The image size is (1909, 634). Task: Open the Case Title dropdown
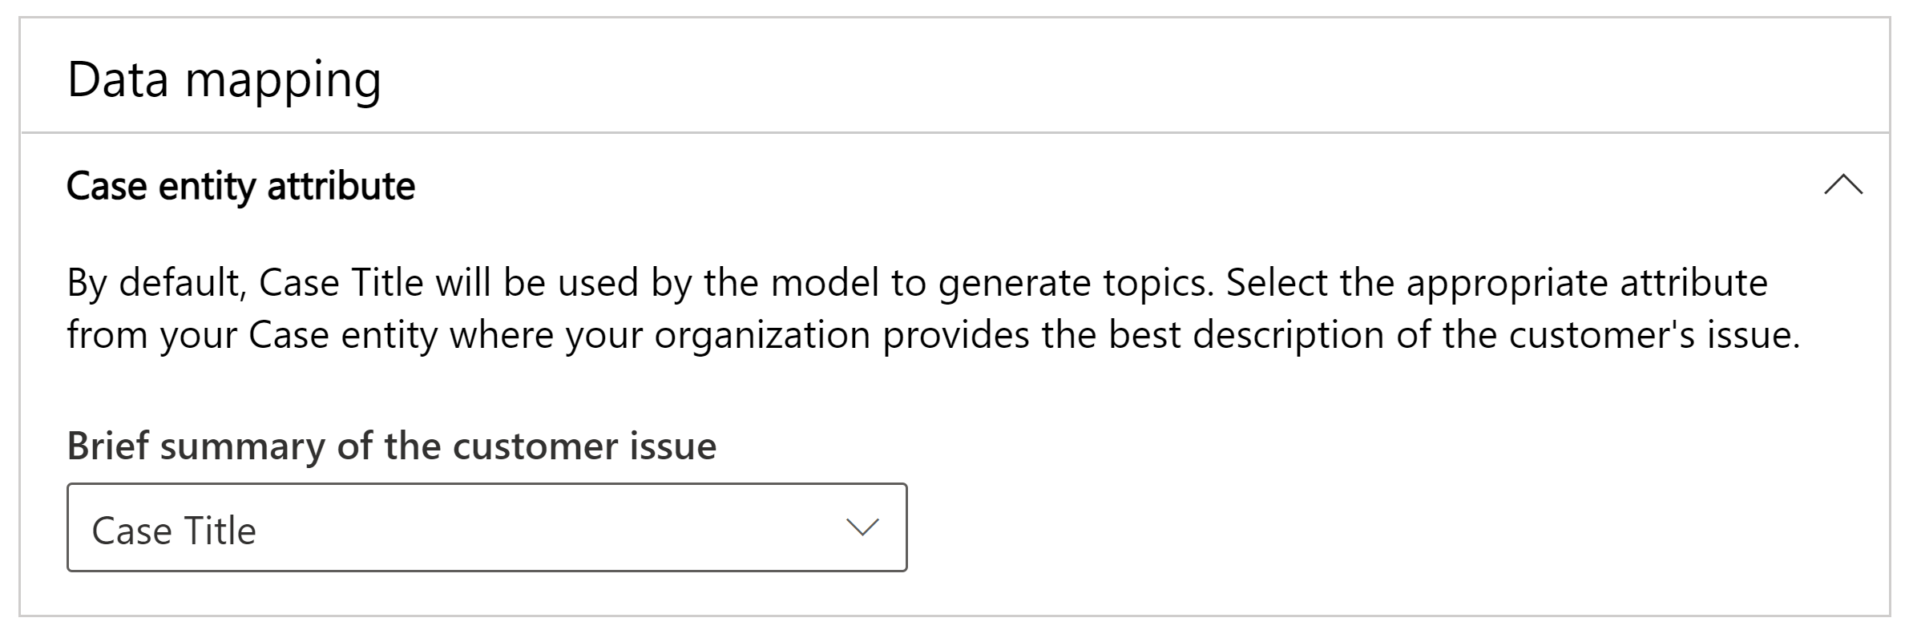tap(486, 527)
